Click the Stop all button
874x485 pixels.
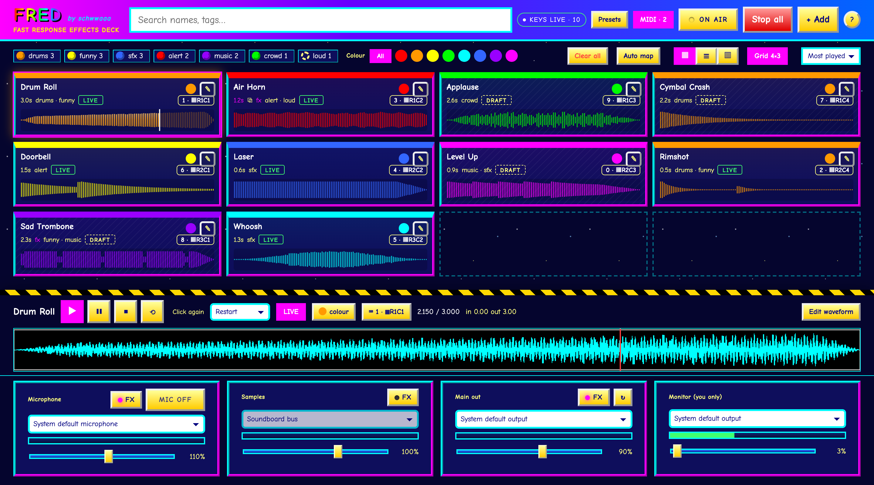(767, 20)
